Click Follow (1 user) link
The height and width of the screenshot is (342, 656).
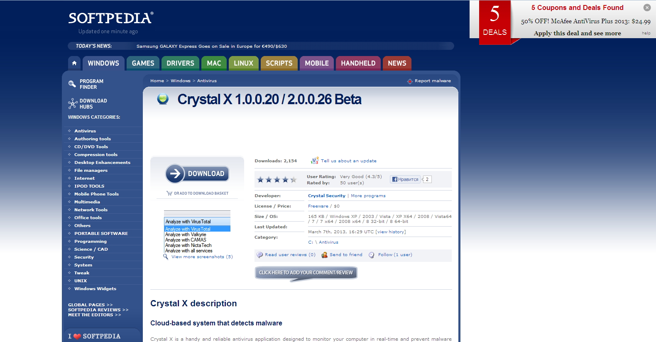tap(395, 255)
